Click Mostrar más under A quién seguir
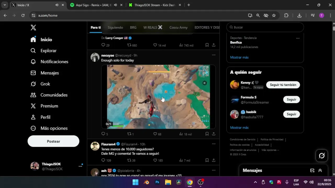335x188 pixels. (239, 128)
